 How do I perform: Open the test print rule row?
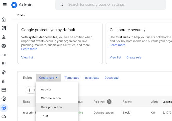[x=29, y=113]
